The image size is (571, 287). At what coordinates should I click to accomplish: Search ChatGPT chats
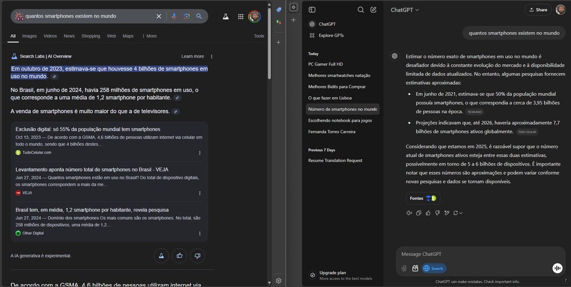click(x=360, y=10)
